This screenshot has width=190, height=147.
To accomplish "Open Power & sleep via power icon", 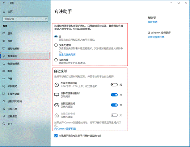I will pyautogui.click(x=4, y=63).
